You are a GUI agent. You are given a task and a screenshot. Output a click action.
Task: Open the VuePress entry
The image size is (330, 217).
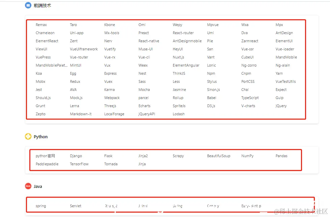click(x=43, y=57)
